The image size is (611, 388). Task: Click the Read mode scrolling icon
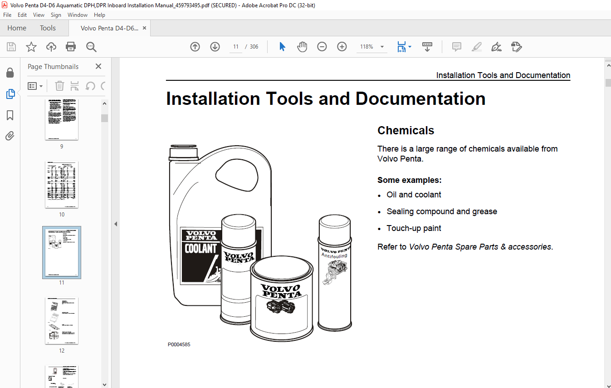427,47
